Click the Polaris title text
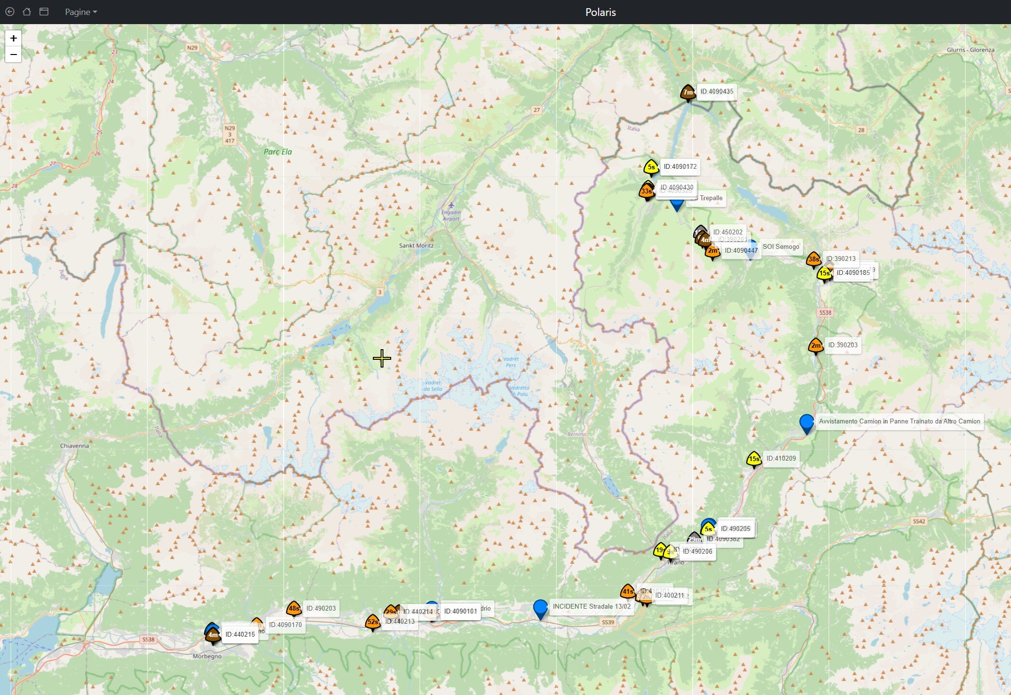 click(x=600, y=12)
